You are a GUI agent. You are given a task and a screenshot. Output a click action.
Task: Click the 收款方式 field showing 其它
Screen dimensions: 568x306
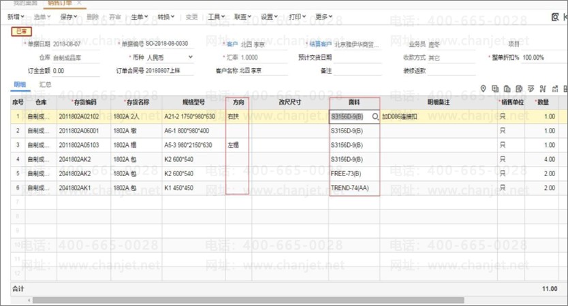pos(452,58)
